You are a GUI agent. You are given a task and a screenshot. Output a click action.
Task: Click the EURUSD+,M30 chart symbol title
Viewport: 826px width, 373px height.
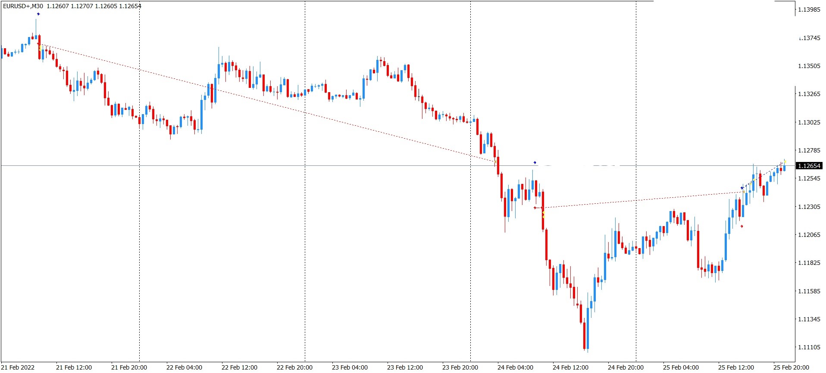(x=23, y=6)
